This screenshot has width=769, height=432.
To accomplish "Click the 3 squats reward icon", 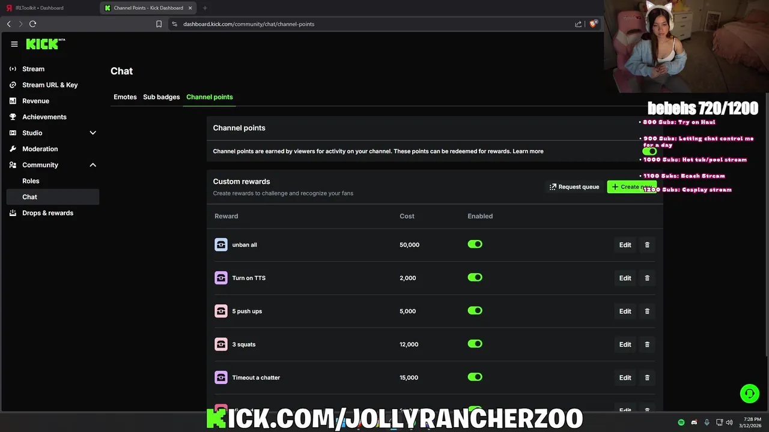I will tap(221, 344).
